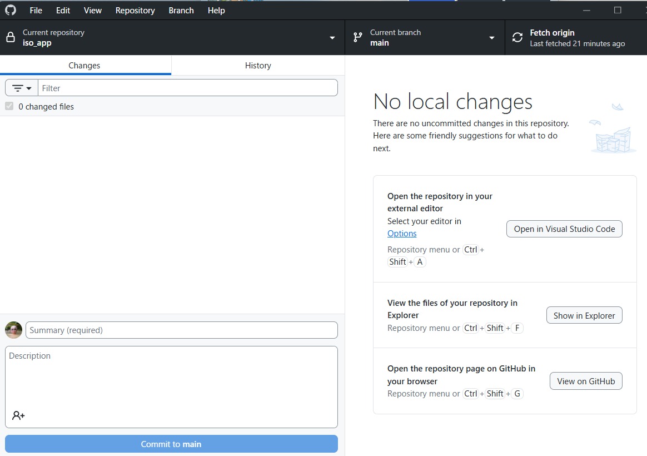The height and width of the screenshot is (456, 647).
Task: Open the Repository menu
Action: (x=135, y=11)
